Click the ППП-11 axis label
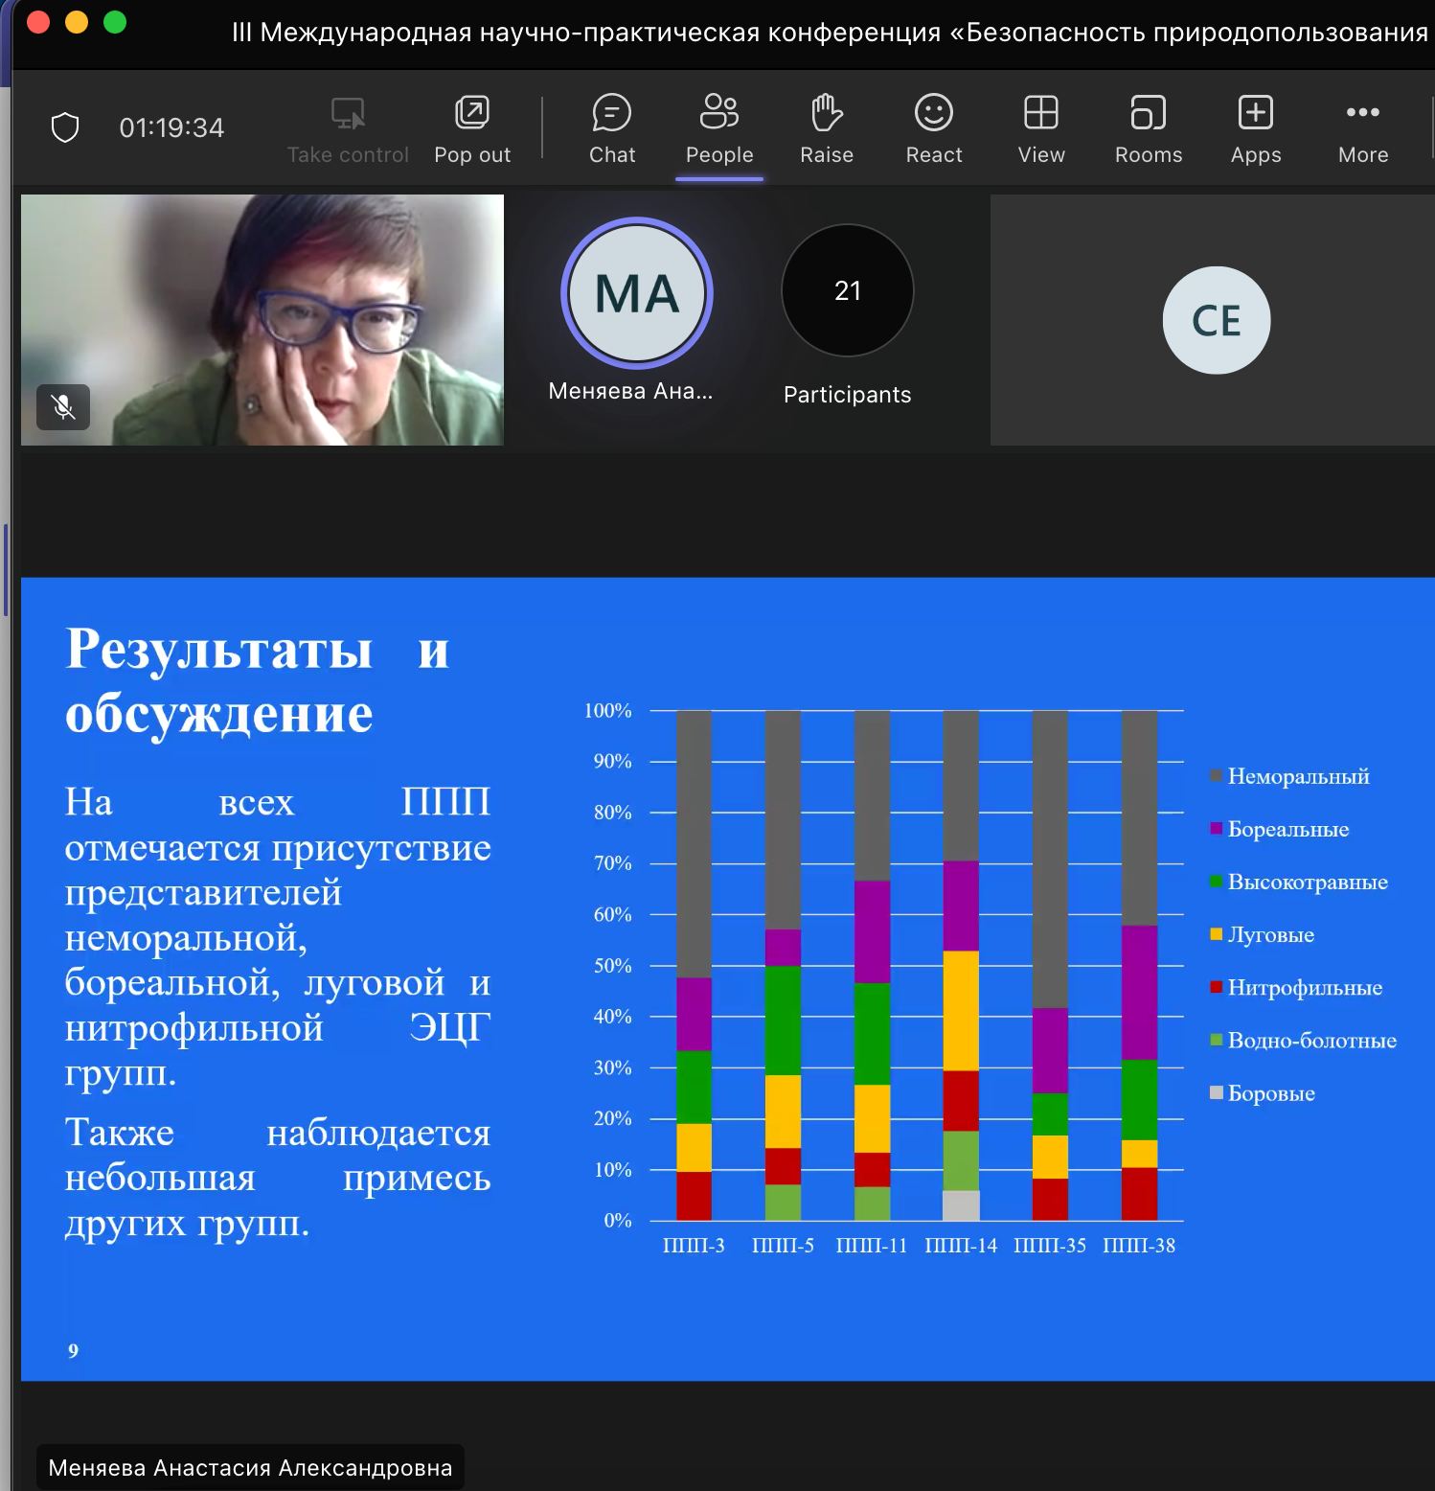Screen dimensions: 1435x1491 pyautogui.click(x=872, y=1246)
